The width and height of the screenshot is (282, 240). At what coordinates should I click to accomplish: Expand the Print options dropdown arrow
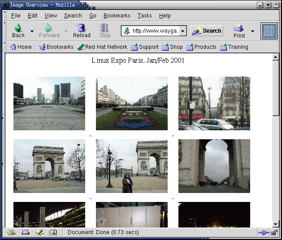pyautogui.click(x=252, y=31)
